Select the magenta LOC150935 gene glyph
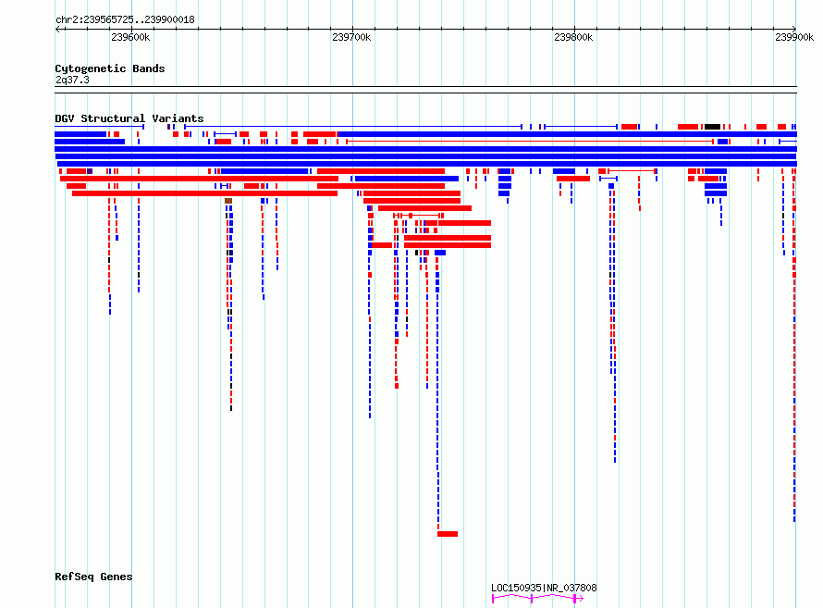 (x=537, y=598)
